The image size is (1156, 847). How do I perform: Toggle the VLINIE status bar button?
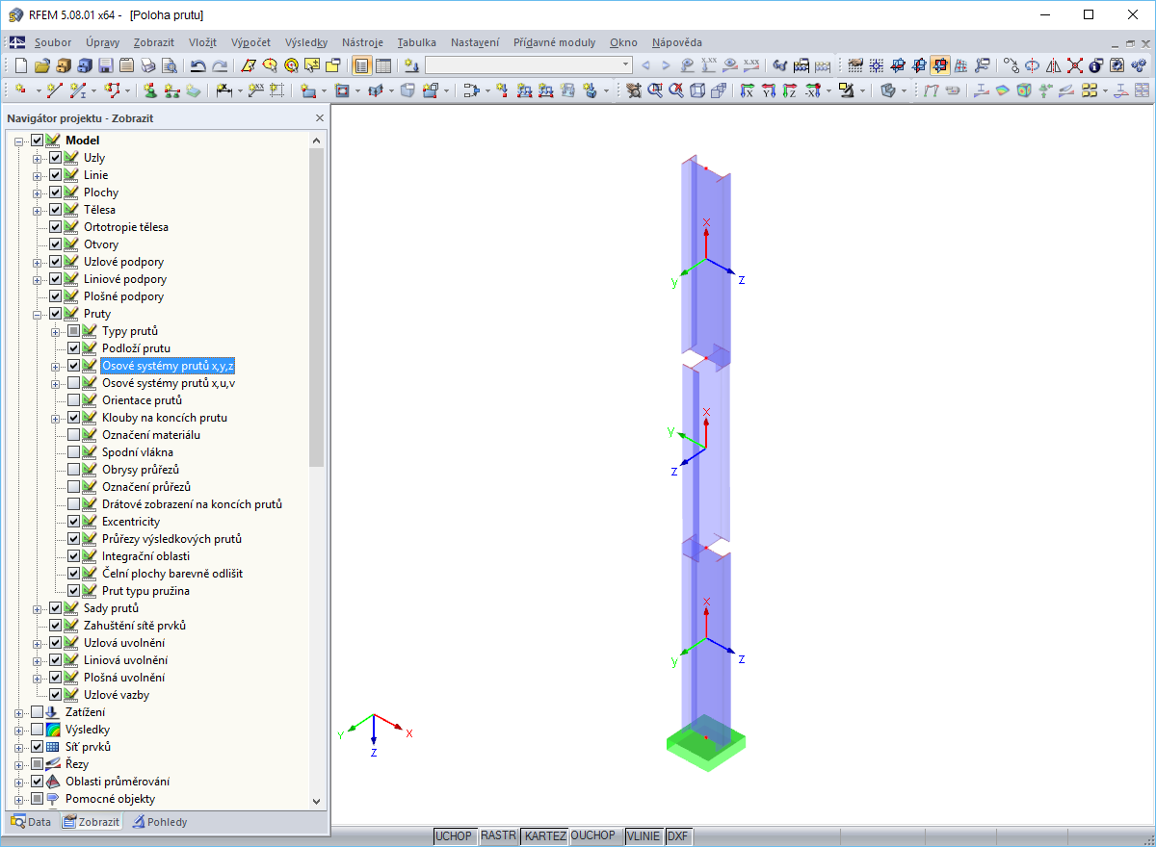click(644, 836)
